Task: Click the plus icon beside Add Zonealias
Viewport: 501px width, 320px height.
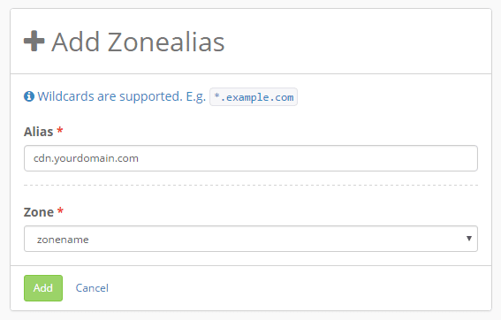Action: 34,41
